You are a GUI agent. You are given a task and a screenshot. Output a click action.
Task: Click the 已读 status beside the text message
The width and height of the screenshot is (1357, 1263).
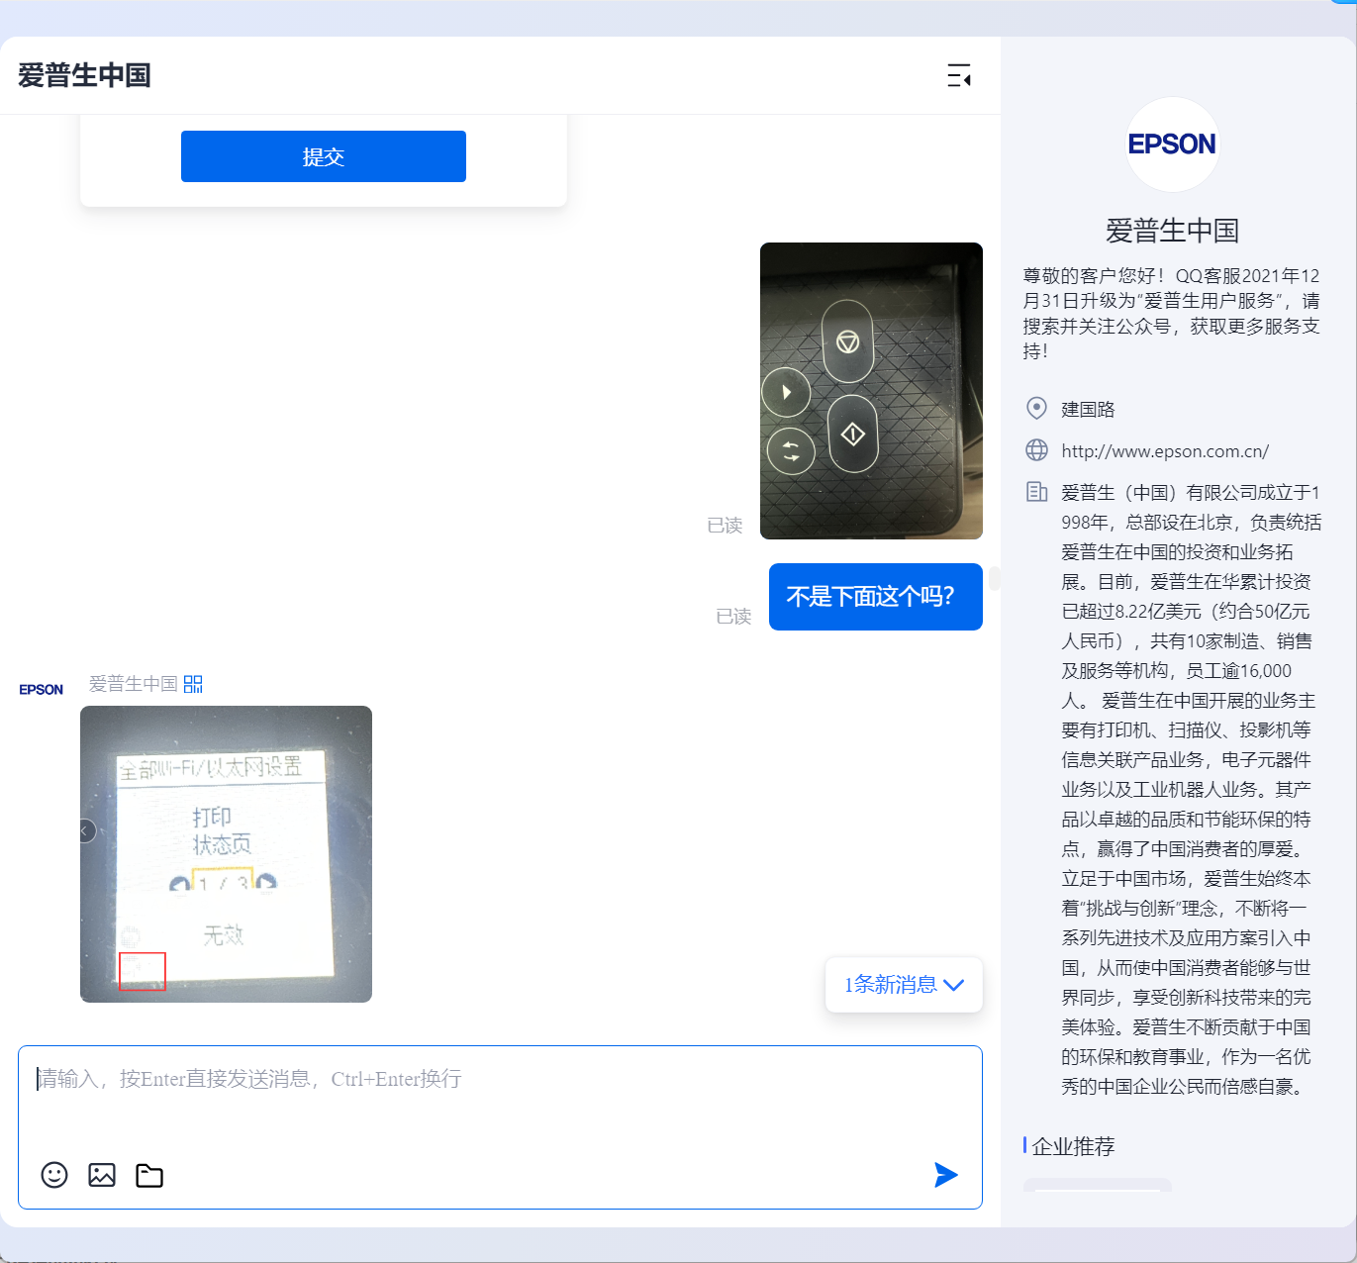tap(733, 616)
